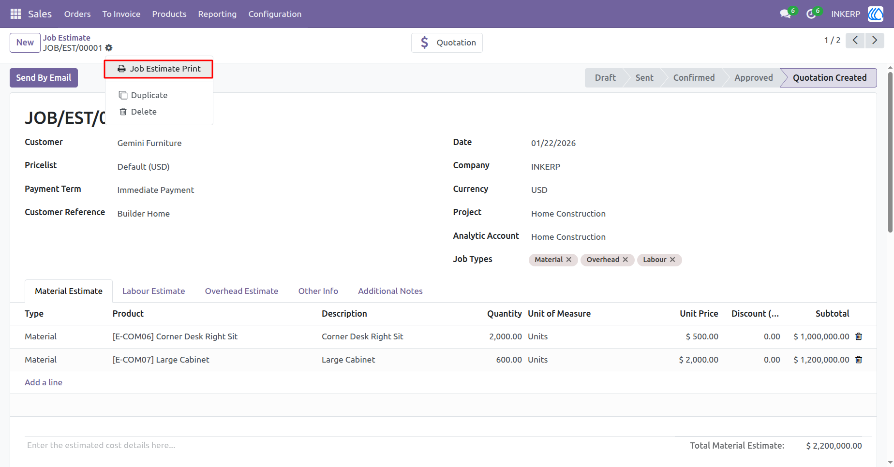
Task: Open the apps grid menu icon
Action: pyautogui.click(x=15, y=14)
